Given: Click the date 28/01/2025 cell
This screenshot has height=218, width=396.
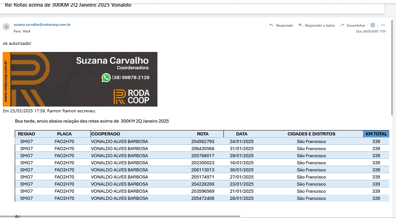Looking at the screenshot, I should pyautogui.click(x=242, y=198).
